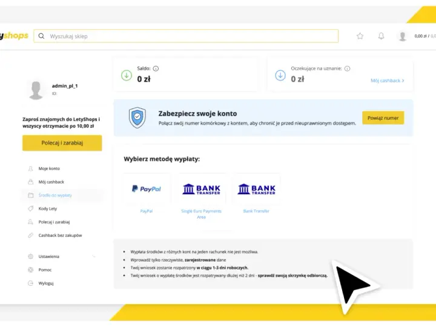Image resolution: width=436 pixels, height=327 pixels.
Task: Click the Wyloguj exit icon
Action: [31, 283]
